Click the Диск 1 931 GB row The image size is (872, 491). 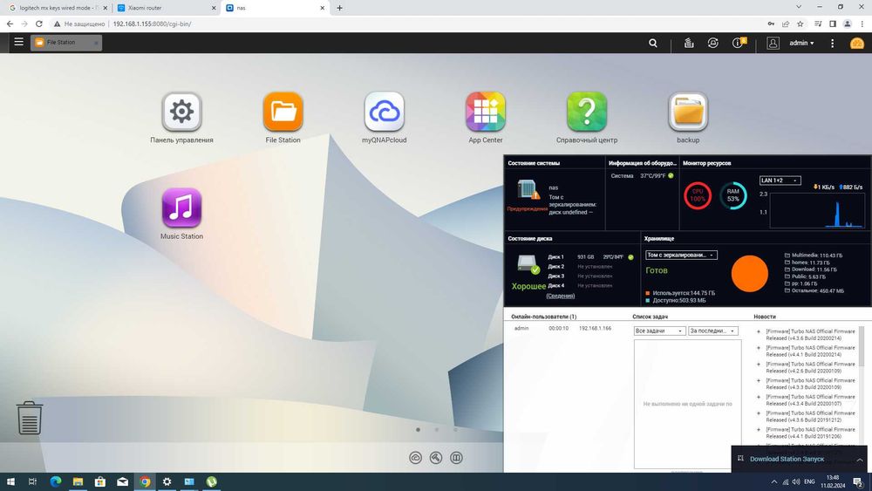pyautogui.click(x=590, y=257)
